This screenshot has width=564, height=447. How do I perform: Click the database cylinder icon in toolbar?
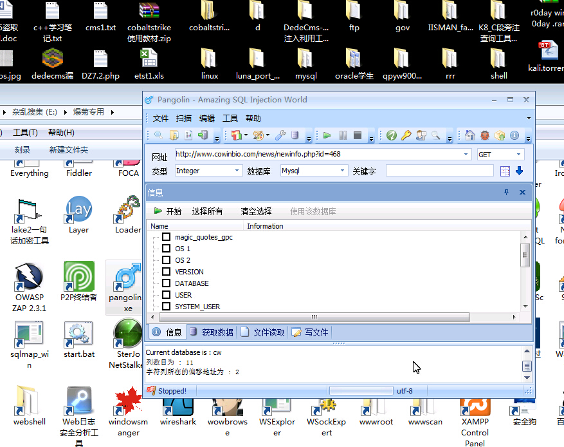point(295,135)
